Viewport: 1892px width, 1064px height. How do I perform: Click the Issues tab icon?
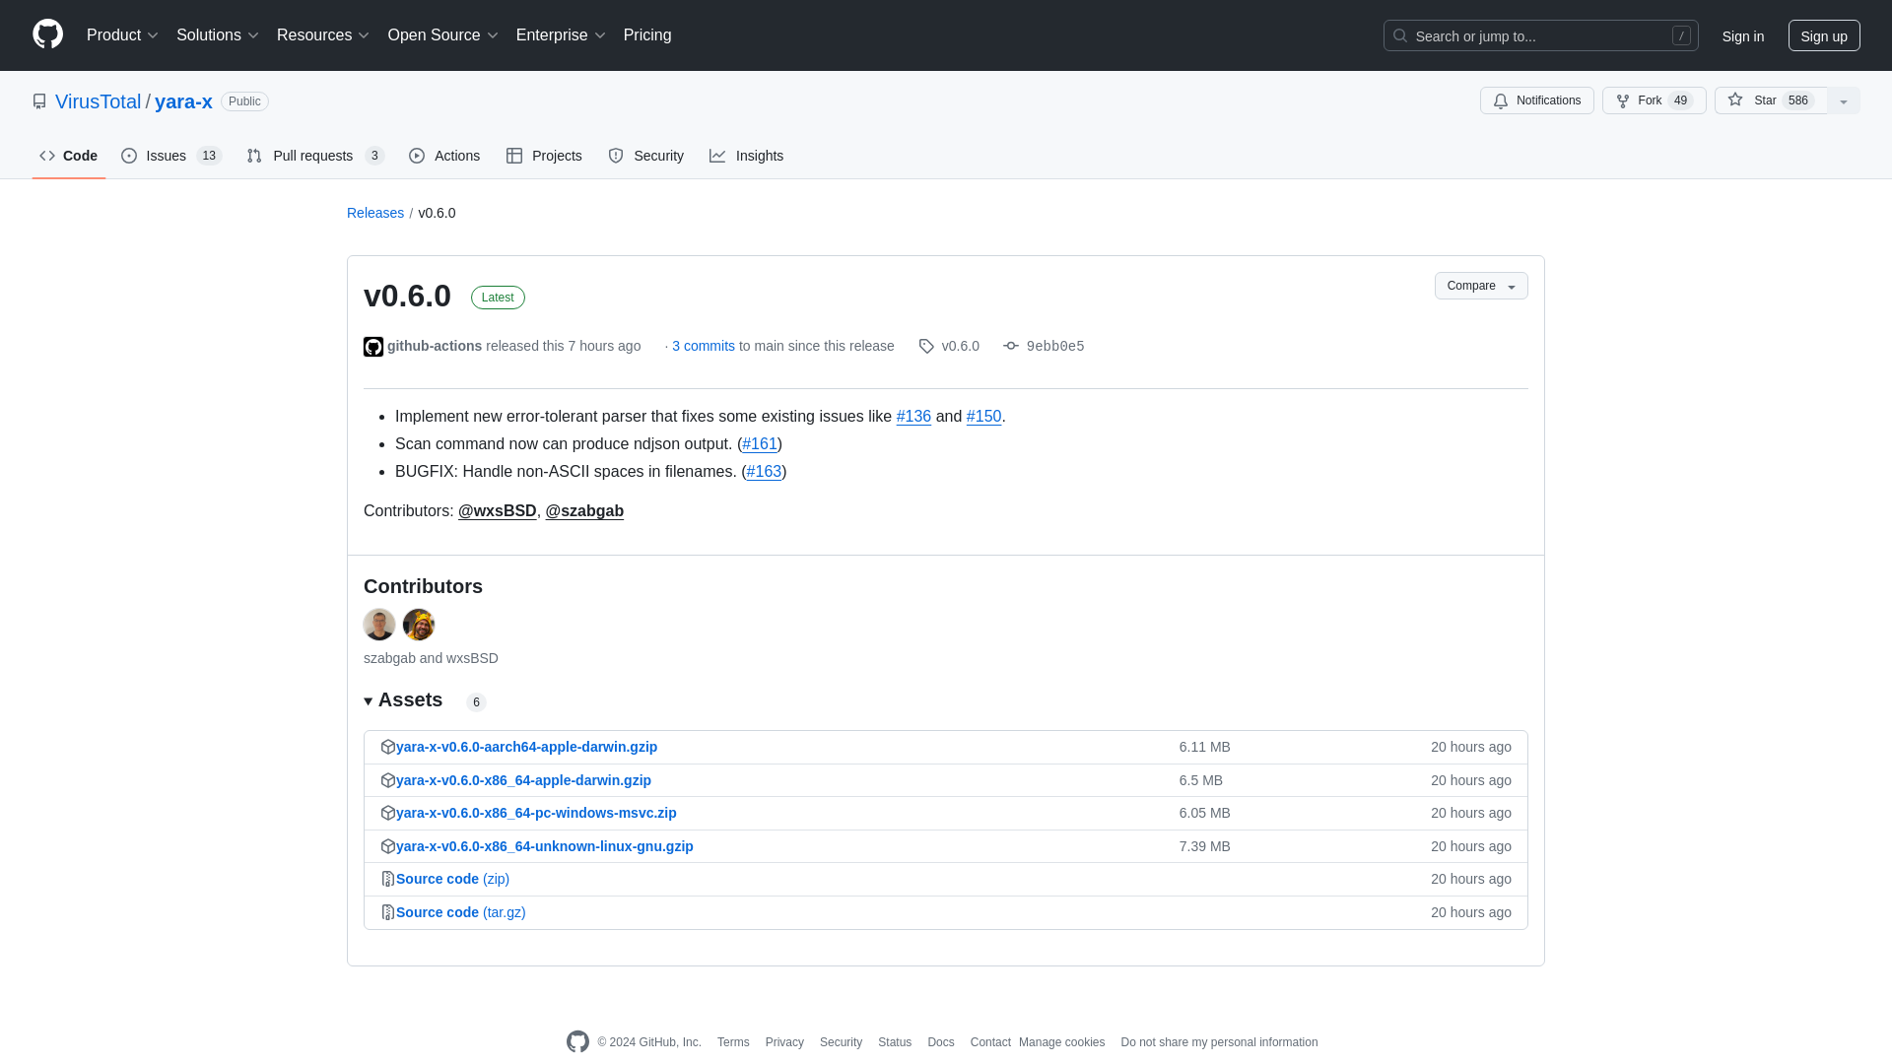(129, 157)
